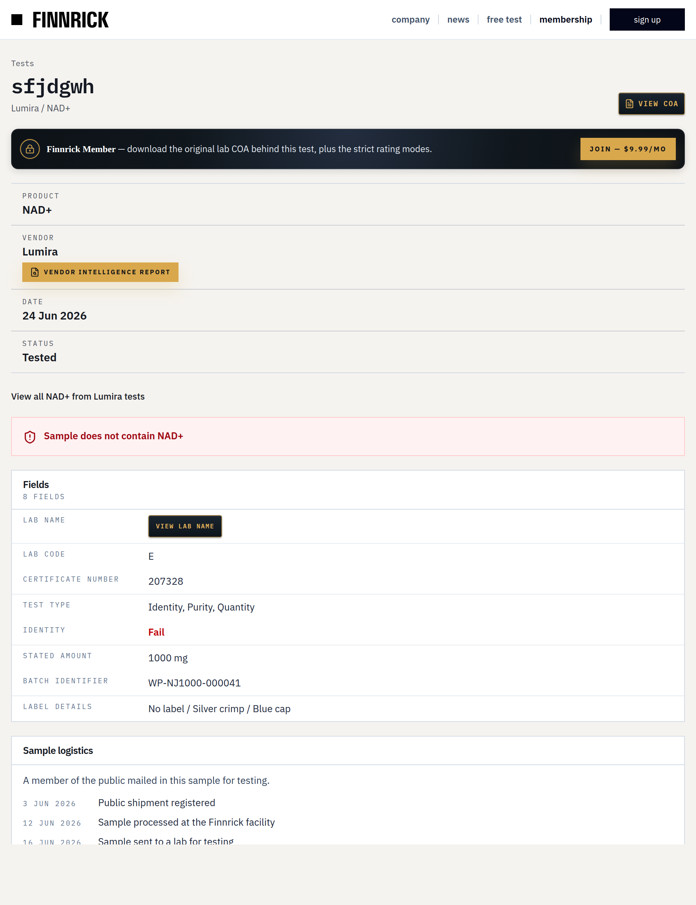Click the VIEW LAB NAME button
This screenshot has width=696, height=905.
[185, 526]
